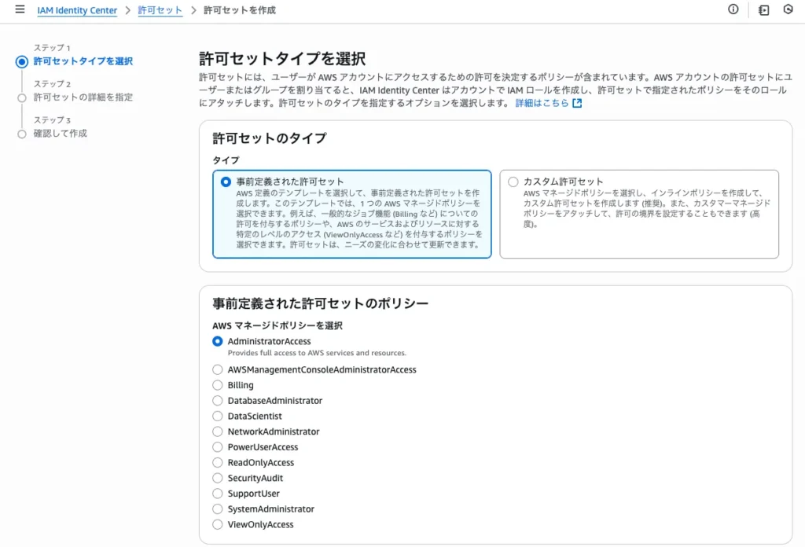Click the ステップ 2 step indicator circle

click(22, 97)
